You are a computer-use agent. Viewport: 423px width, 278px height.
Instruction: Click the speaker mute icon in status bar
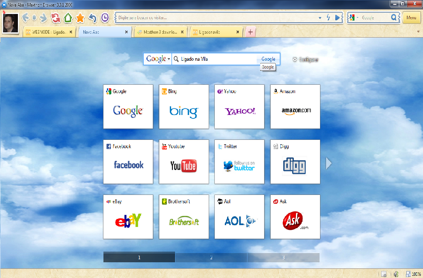(x=396, y=274)
